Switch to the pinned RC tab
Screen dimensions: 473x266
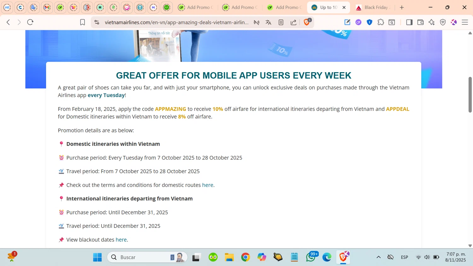click(x=87, y=7)
